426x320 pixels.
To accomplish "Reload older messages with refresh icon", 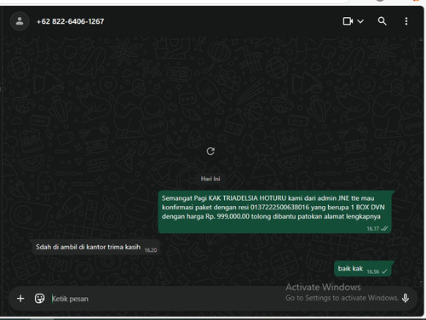I will (210, 151).
